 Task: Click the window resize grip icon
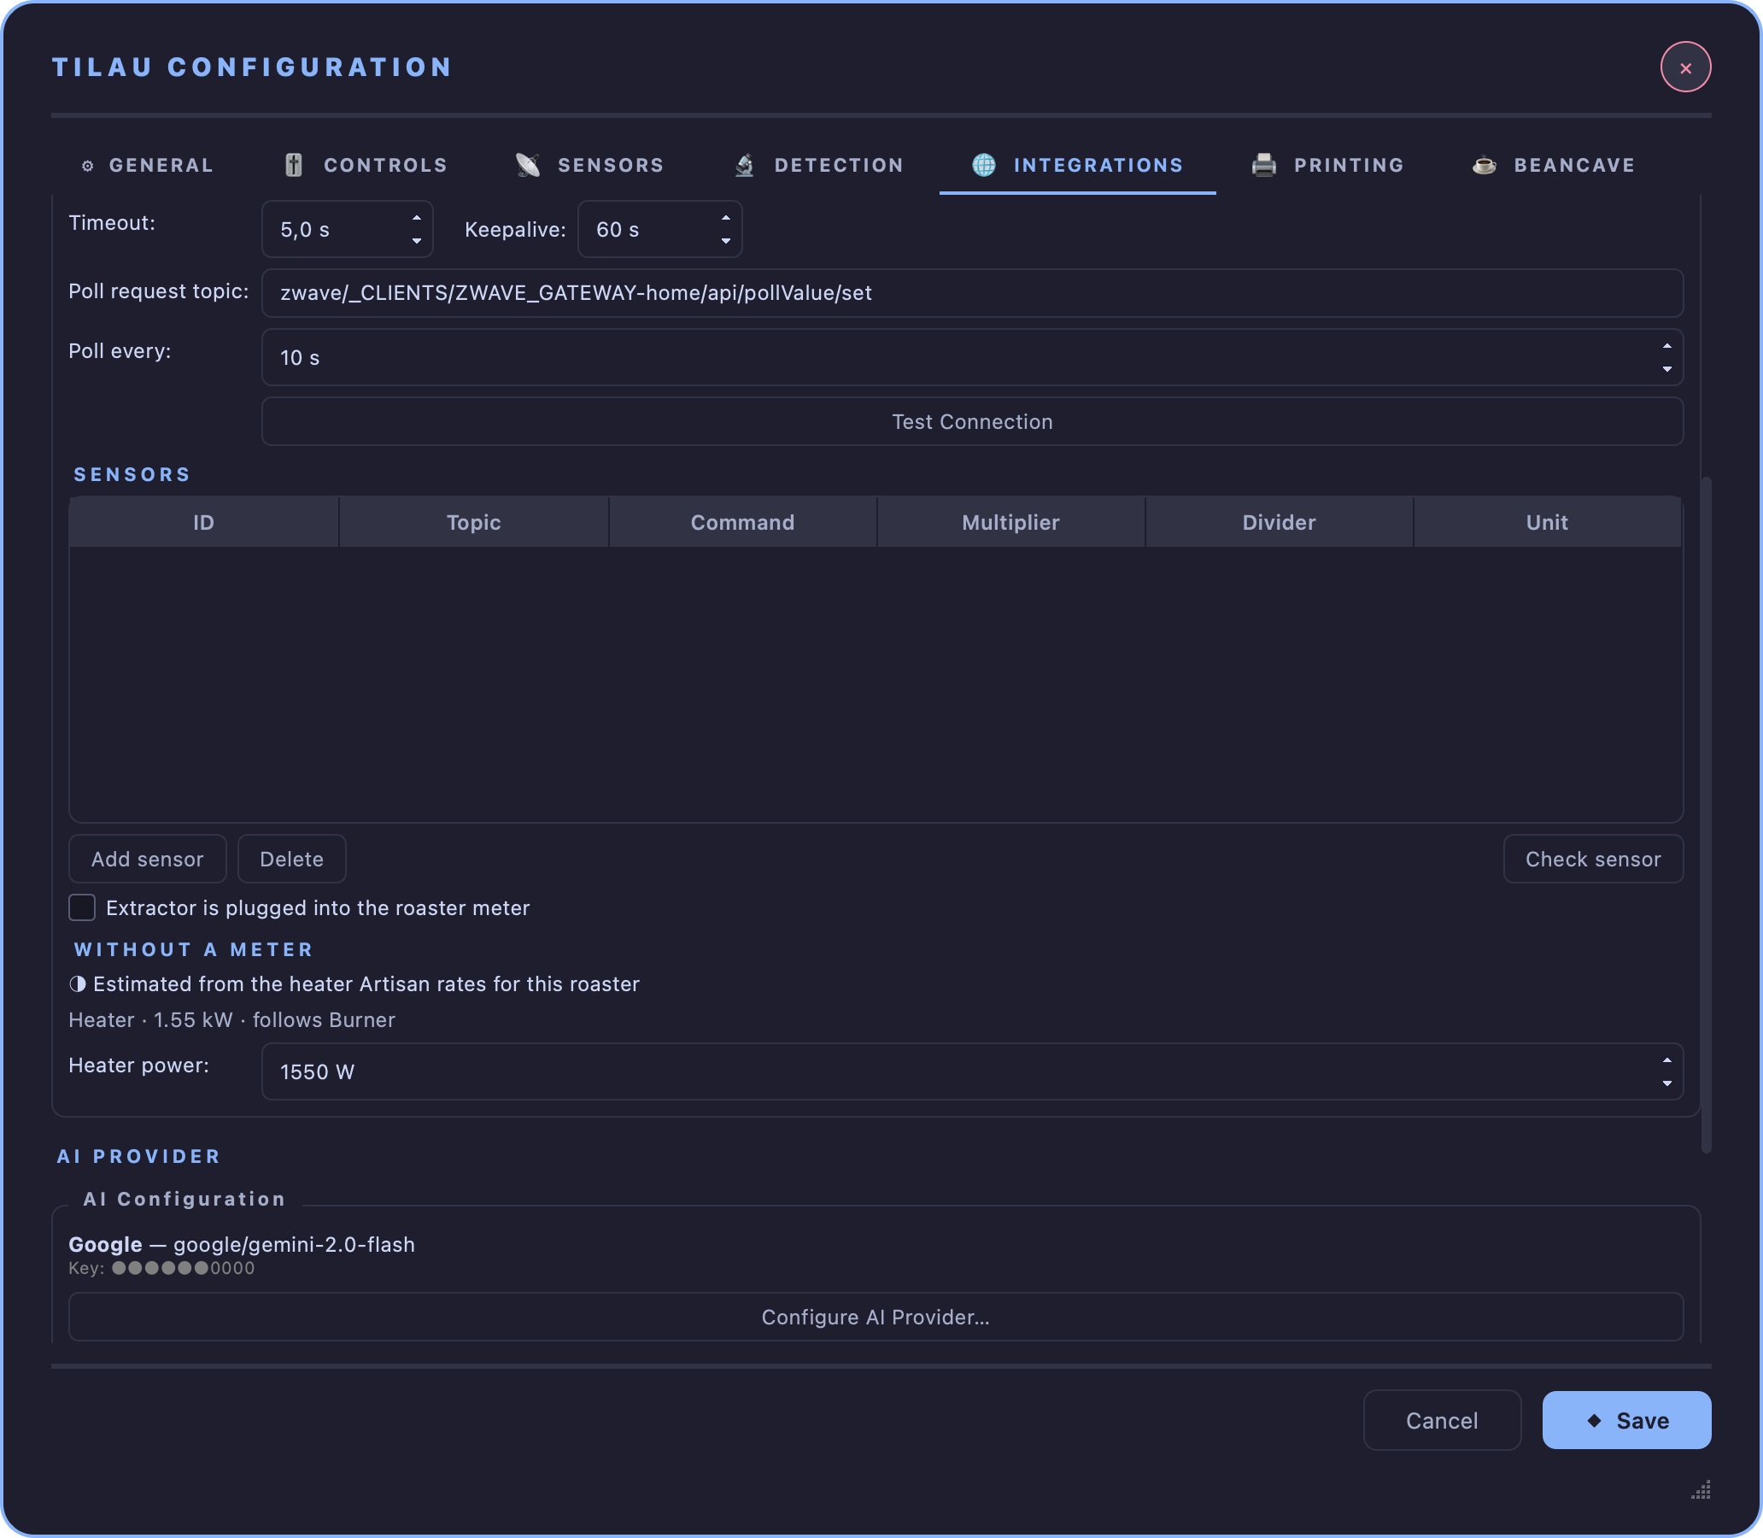(x=1701, y=1489)
